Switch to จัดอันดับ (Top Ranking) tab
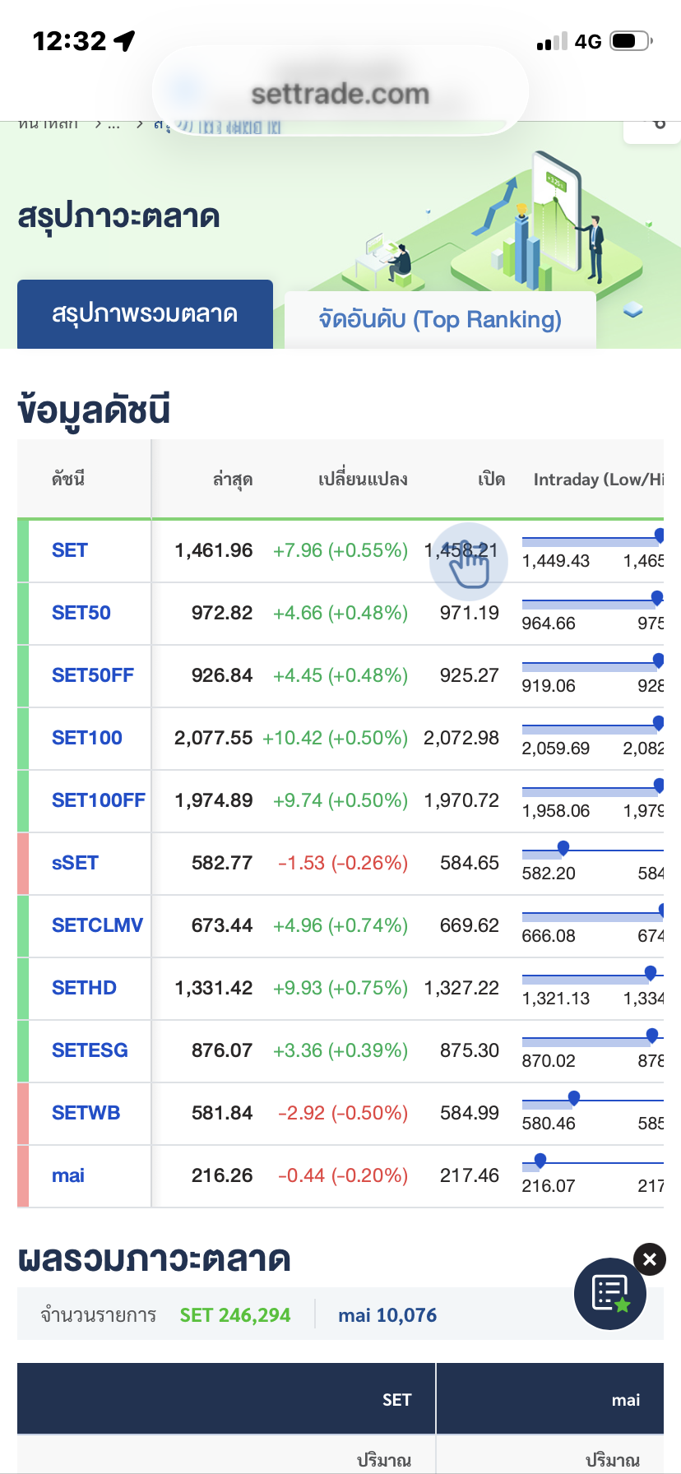Image resolution: width=681 pixels, height=1474 pixels. coord(440,319)
